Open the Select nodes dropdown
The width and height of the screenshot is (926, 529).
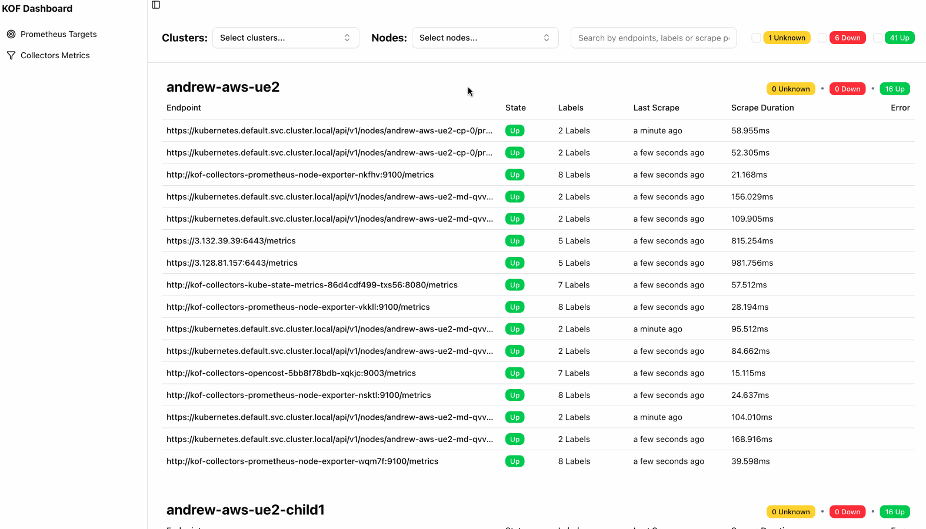(x=485, y=38)
